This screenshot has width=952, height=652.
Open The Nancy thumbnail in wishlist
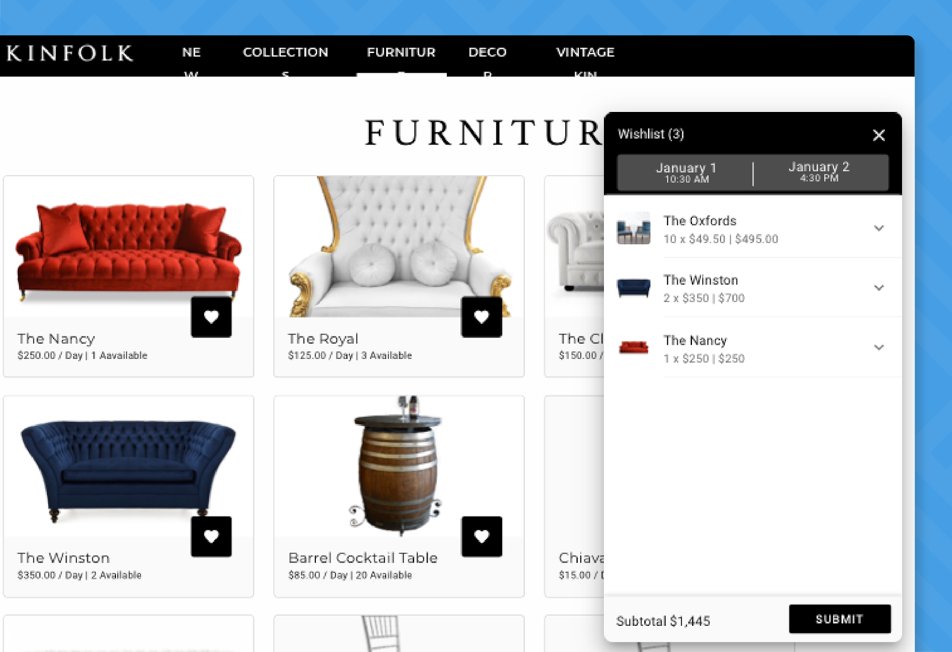634,347
